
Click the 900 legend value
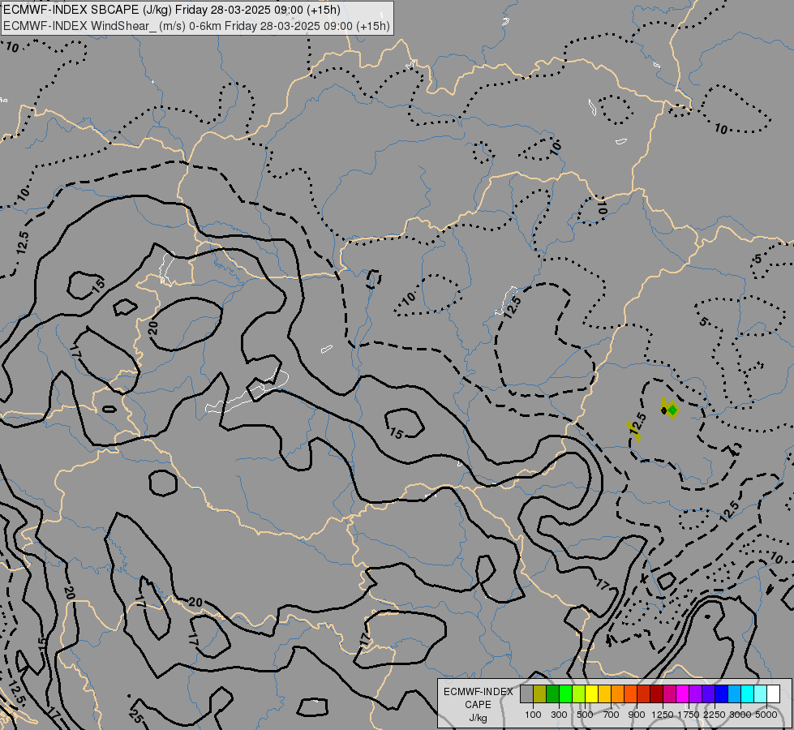pyautogui.click(x=637, y=715)
